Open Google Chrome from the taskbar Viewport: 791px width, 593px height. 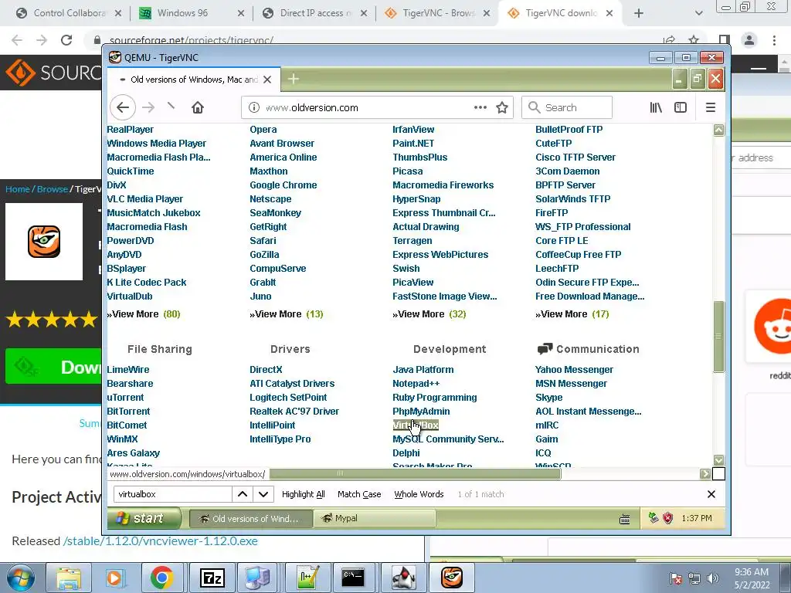pos(161,578)
